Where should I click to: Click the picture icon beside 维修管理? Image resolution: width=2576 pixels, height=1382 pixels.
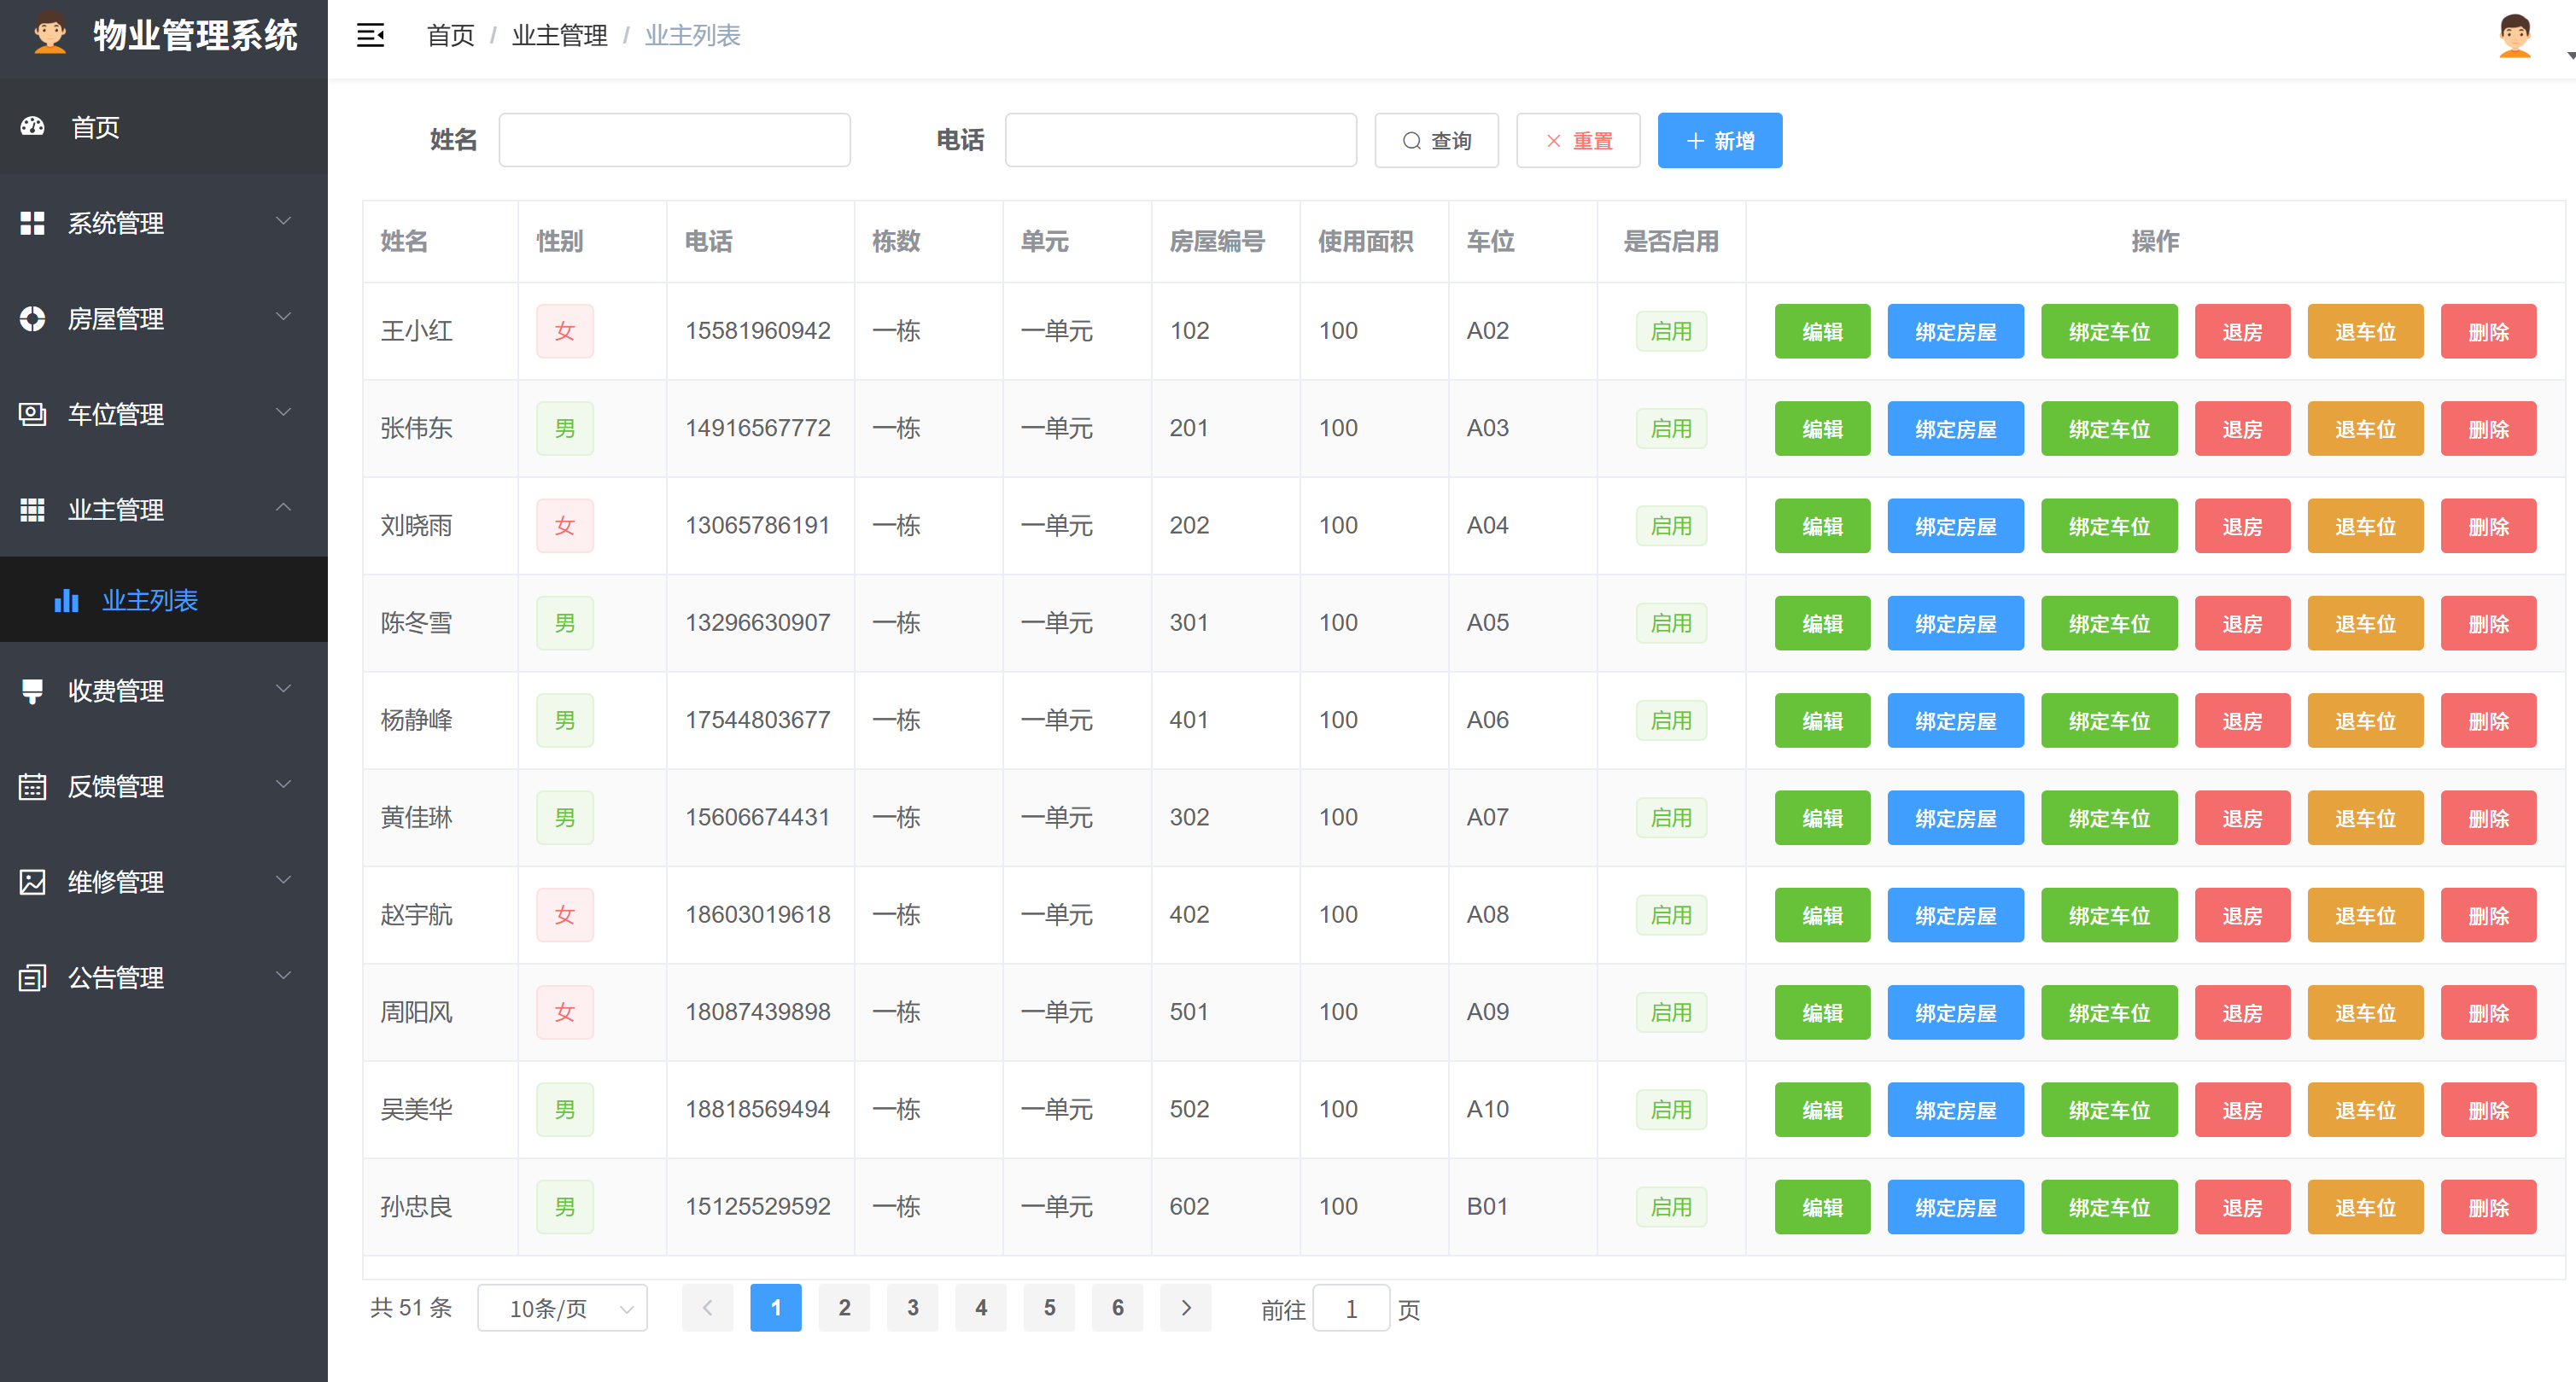point(33,881)
